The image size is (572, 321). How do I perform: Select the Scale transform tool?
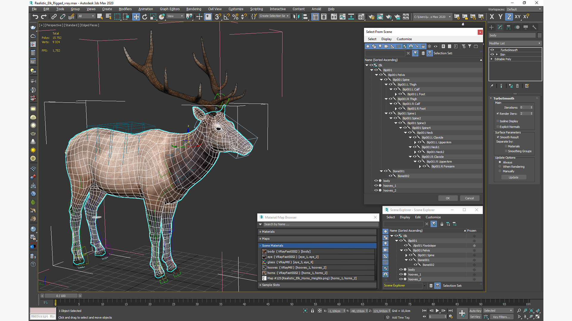153,17
